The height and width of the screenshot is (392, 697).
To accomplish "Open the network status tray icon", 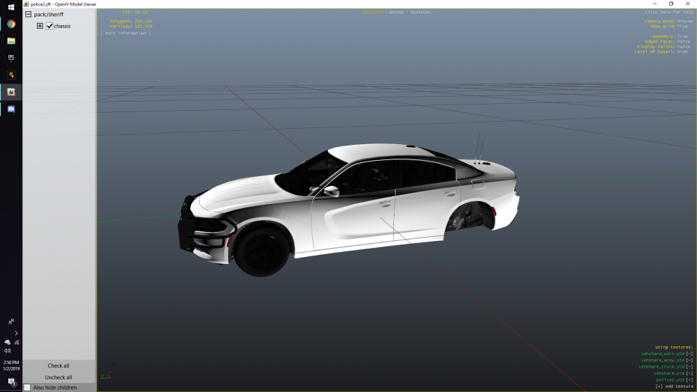I will point(17,343).
